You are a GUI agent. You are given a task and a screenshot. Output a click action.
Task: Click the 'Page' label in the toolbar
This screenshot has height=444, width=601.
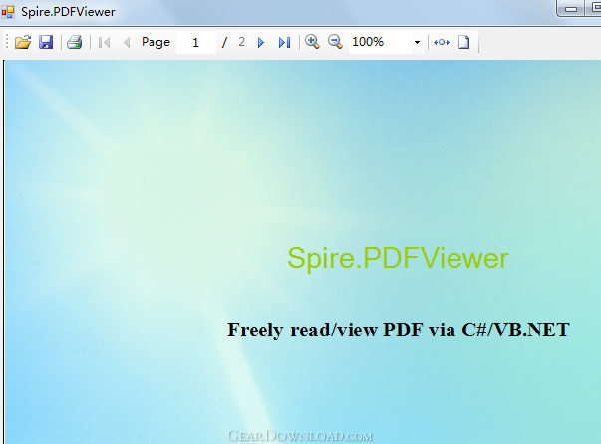point(155,42)
